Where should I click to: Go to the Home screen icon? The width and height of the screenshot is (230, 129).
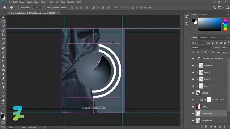pyautogui.click(x=5, y=8)
